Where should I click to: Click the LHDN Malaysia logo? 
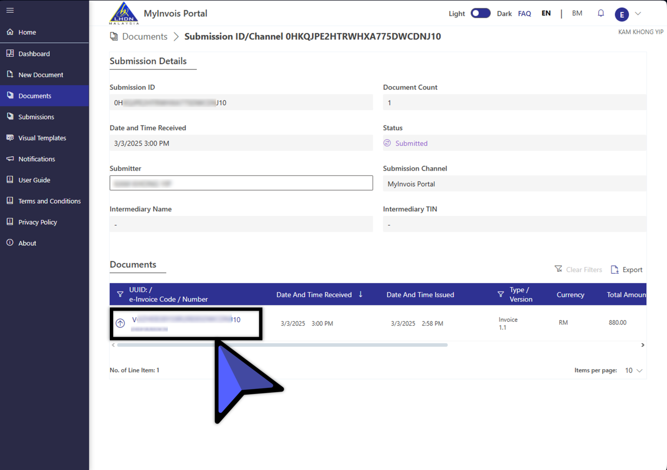pos(123,13)
